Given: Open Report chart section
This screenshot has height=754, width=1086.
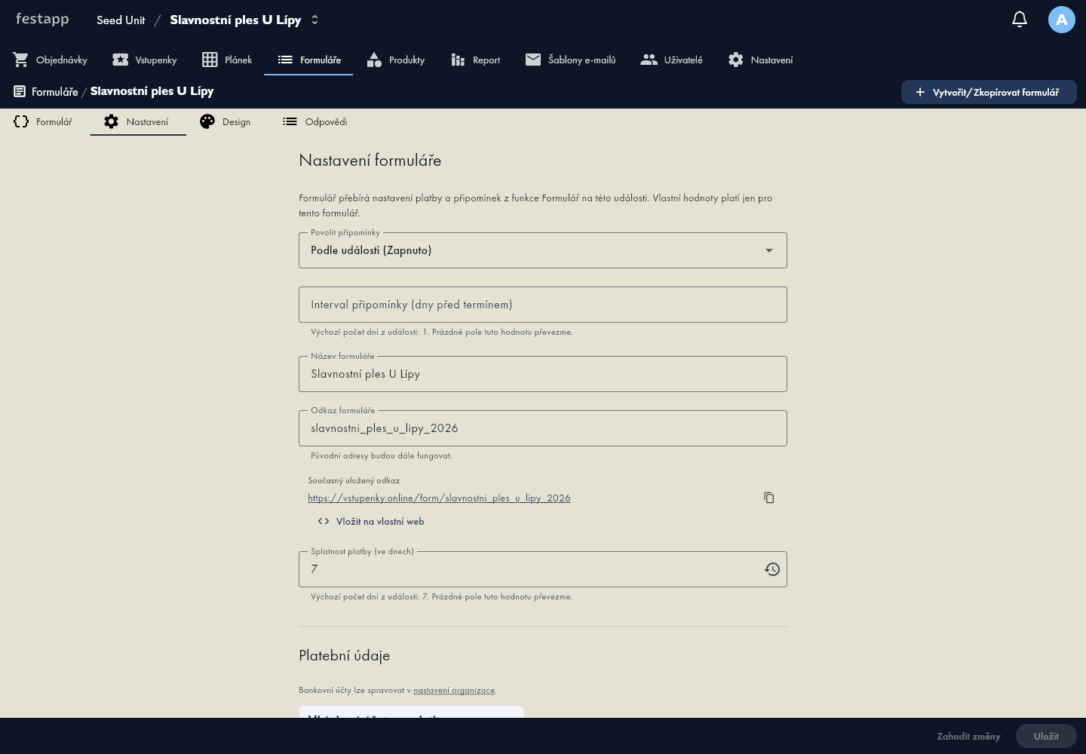Looking at the screenshot, I should pos(475,60).
